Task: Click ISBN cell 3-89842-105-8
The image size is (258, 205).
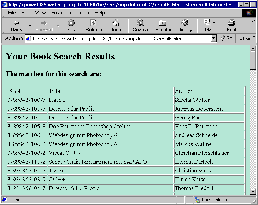Action: tap(27, 126)
